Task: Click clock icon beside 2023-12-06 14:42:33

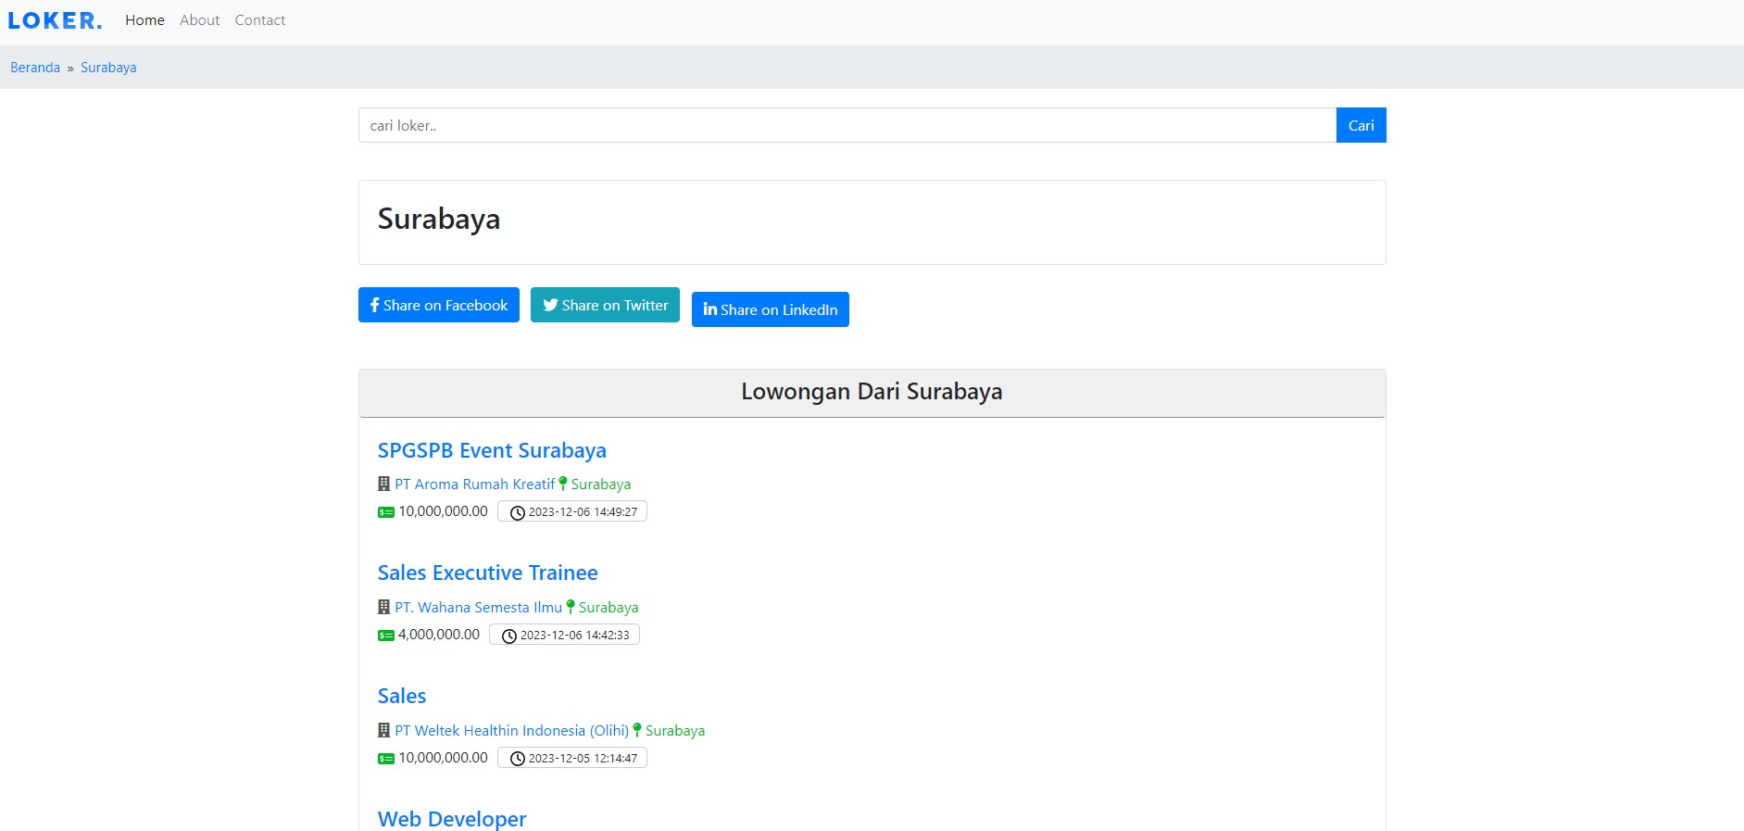Action: [509, 636]
